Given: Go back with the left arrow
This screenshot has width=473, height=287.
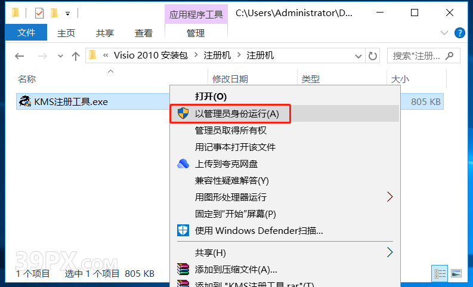Looking at the screenshot, I should point(20,56).
